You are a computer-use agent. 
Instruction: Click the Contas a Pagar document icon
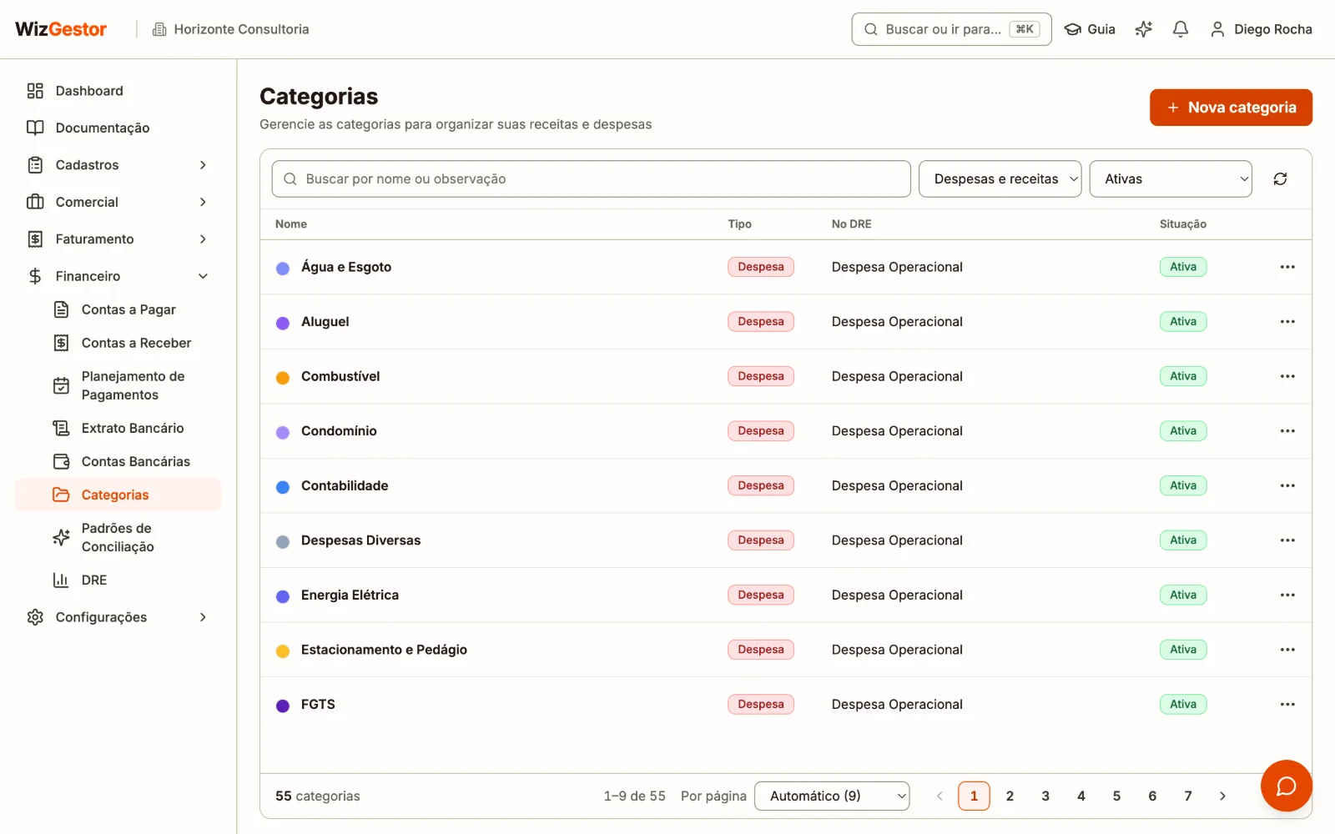click(61, 309)
